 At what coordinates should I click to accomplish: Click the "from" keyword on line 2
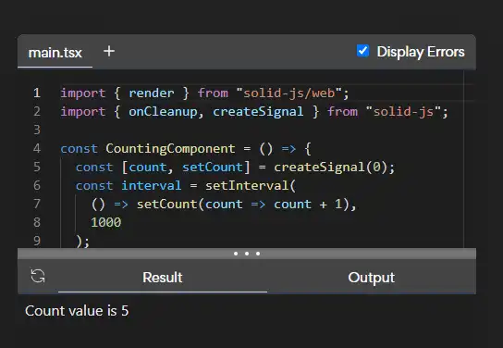pos(342,112)
